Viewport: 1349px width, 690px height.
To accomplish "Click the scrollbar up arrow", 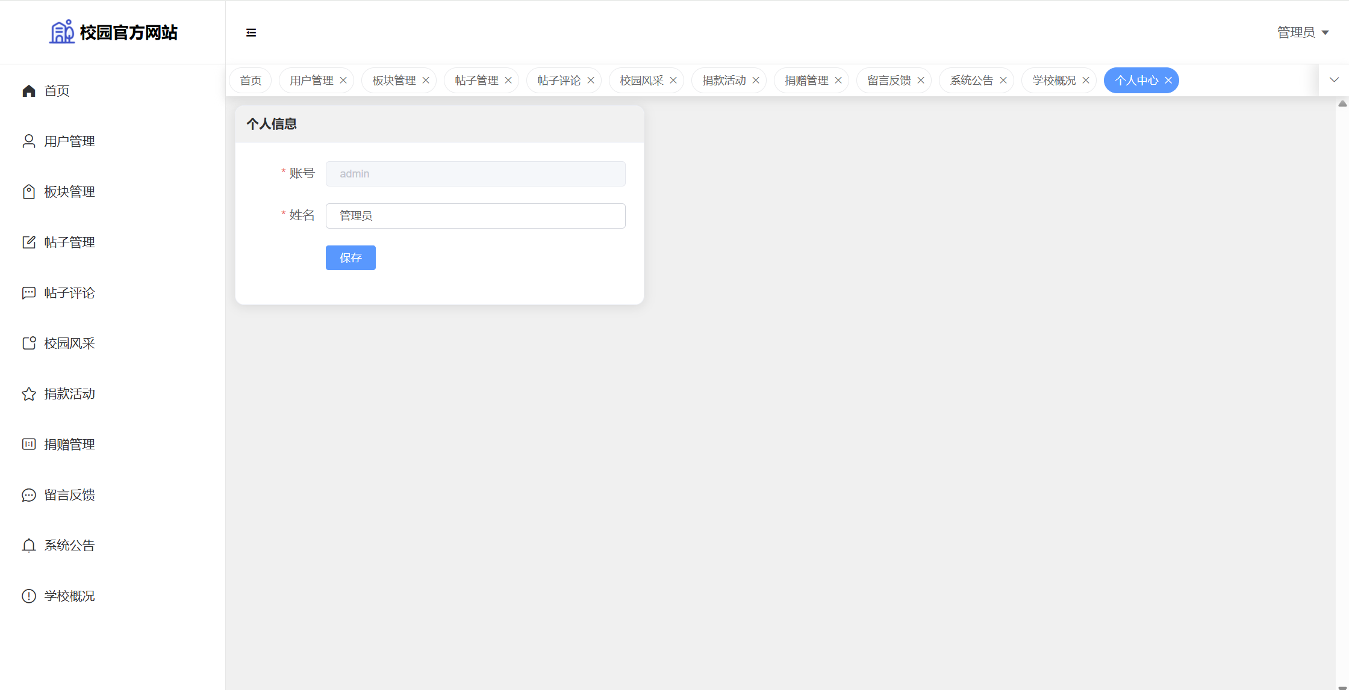I will (x=1342, y=104).
